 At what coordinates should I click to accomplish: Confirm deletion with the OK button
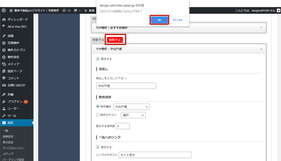click(159, 20)
